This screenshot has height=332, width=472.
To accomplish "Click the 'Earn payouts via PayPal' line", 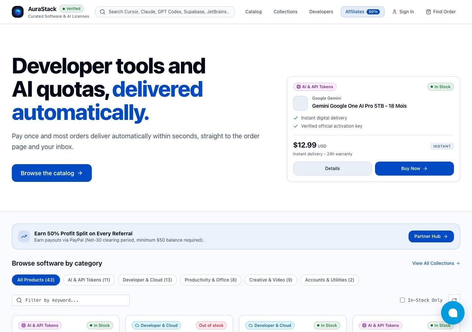I will point(119,240).
